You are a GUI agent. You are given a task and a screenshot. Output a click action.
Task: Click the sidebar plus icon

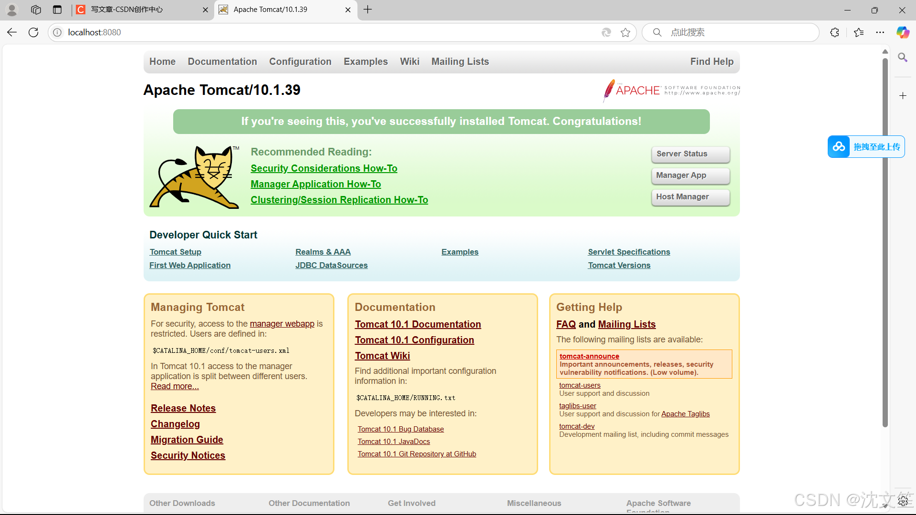(x=903, y=96)
